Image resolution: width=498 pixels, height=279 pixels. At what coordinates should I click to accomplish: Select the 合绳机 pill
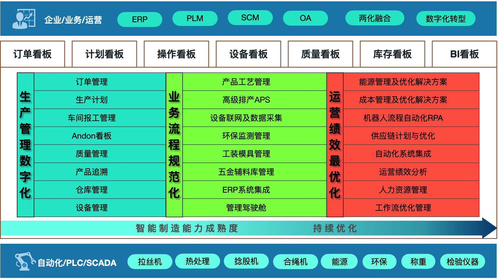pos(296,261)
